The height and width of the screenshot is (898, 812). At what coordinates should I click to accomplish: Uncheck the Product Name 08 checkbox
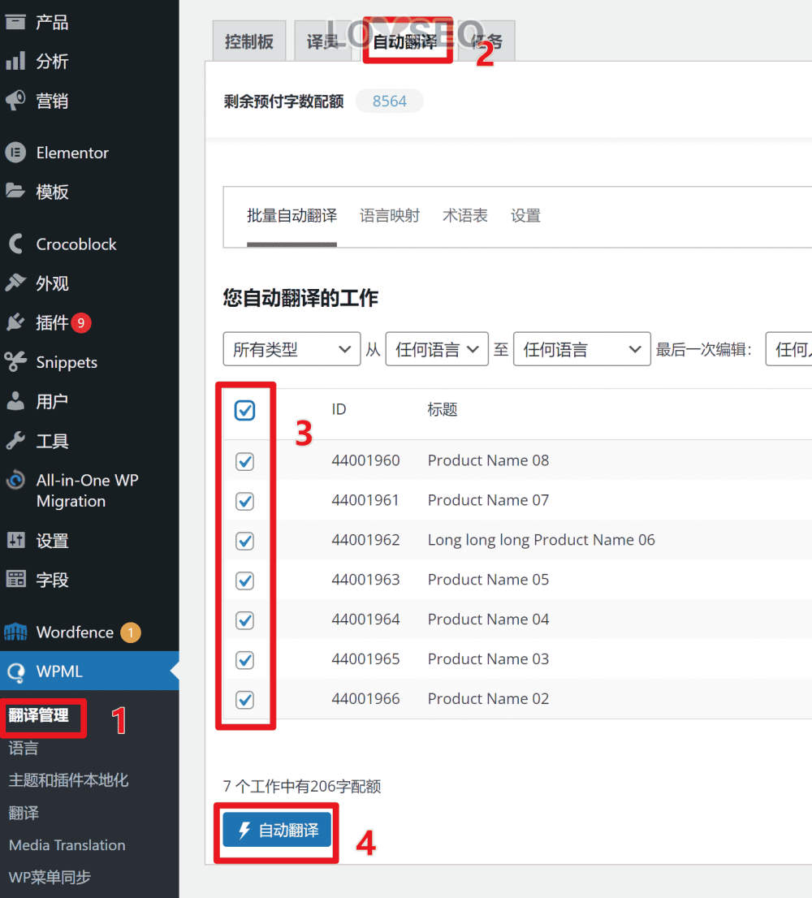tap(245, 461)
